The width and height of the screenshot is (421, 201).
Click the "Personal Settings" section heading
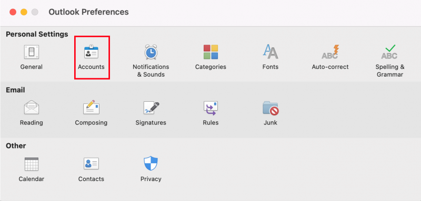[37, 34]
